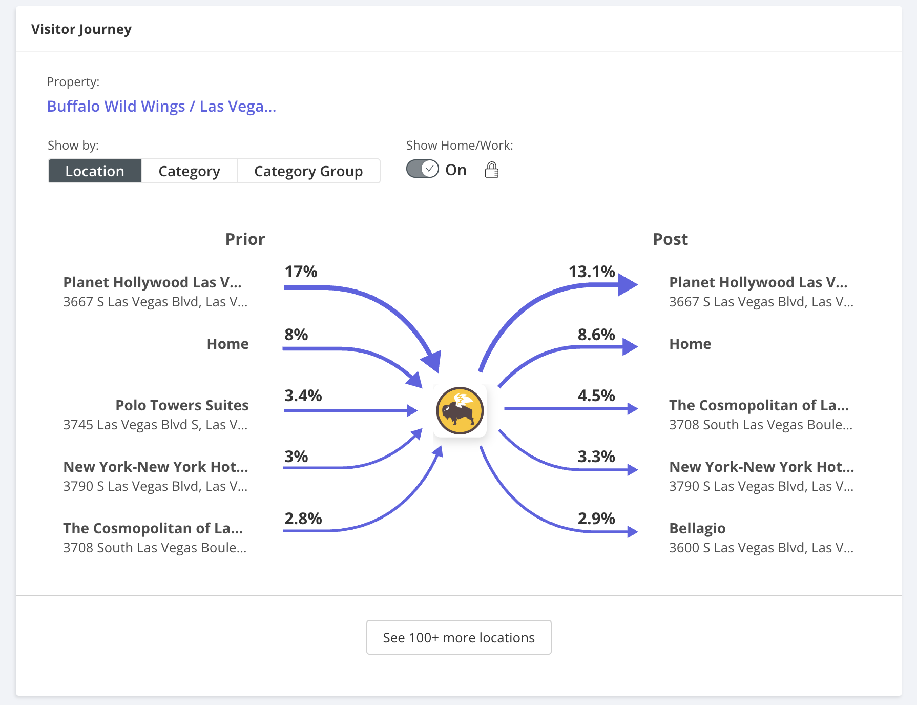Click the Buffalo Wild Wings logo icon
The height and width of the screenshot is (705, 917).
coord(460,411)
